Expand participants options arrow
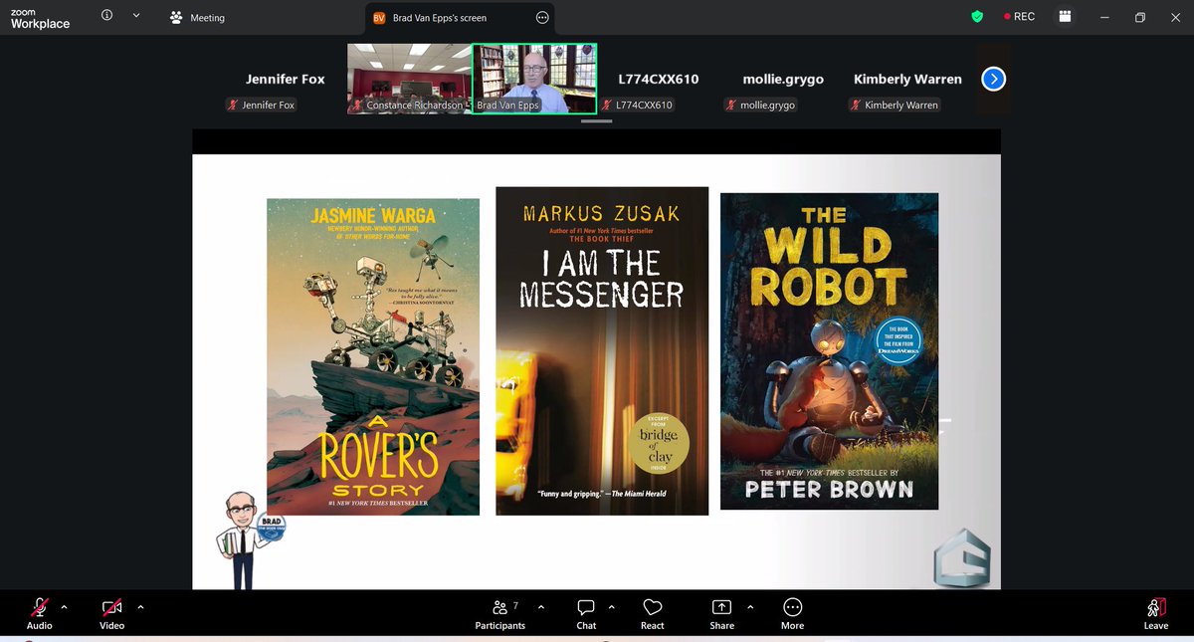The image size is (1194, 642). tap(541, 606)
